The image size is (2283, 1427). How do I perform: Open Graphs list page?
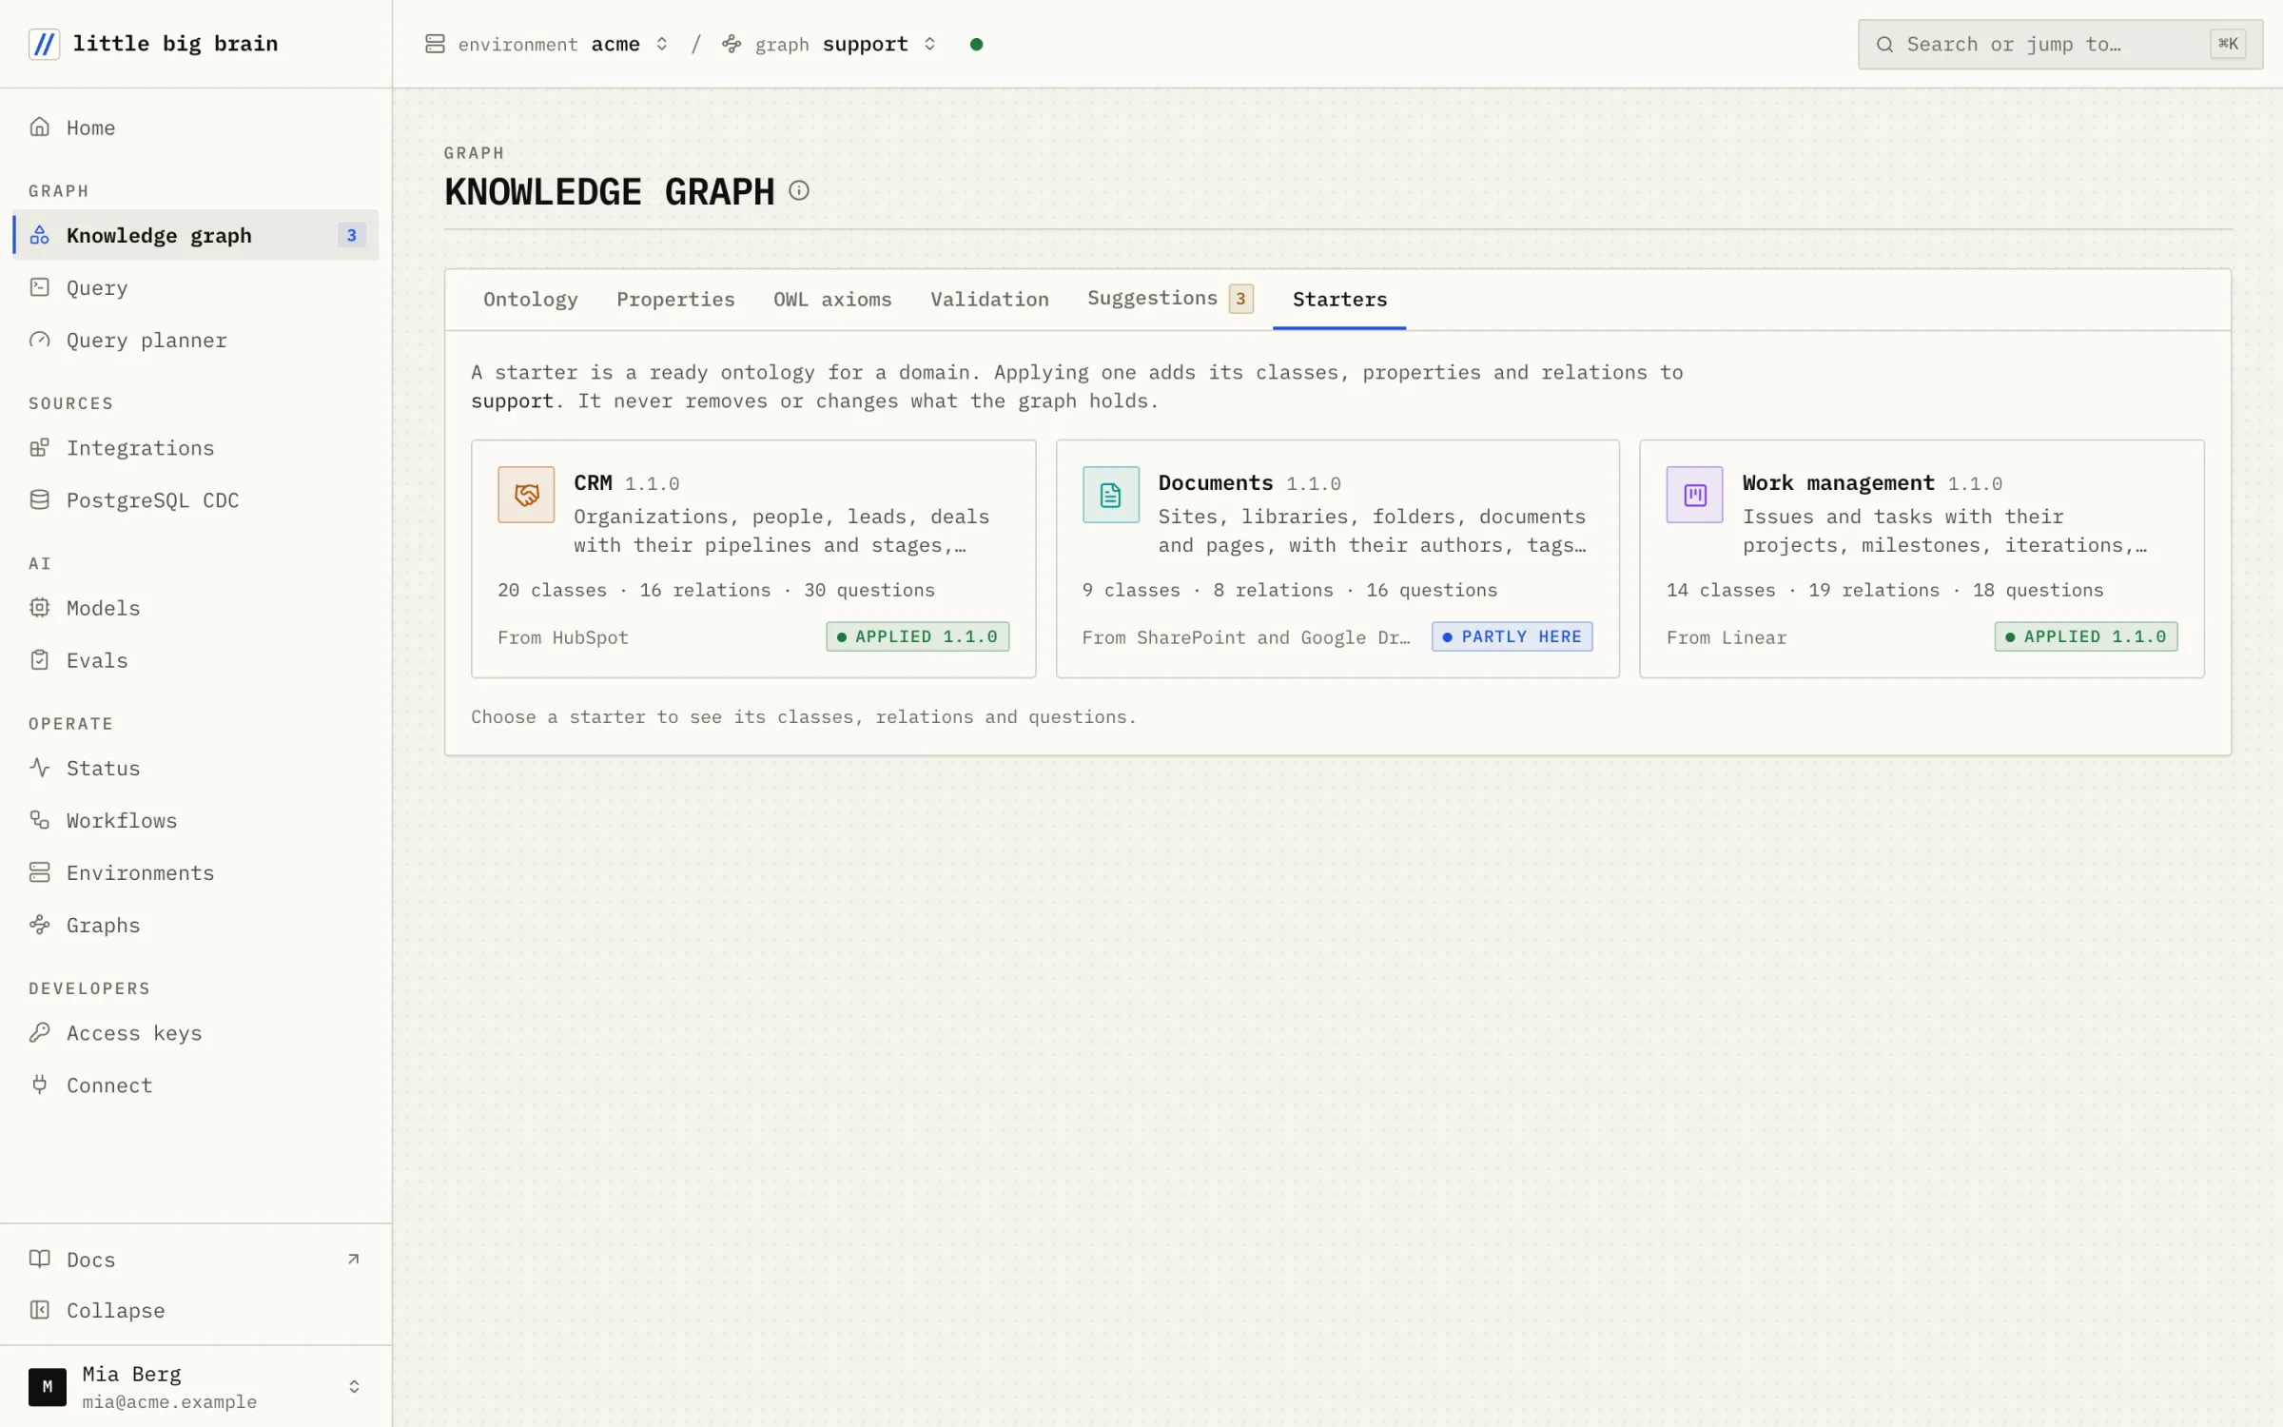click(195, 925)
